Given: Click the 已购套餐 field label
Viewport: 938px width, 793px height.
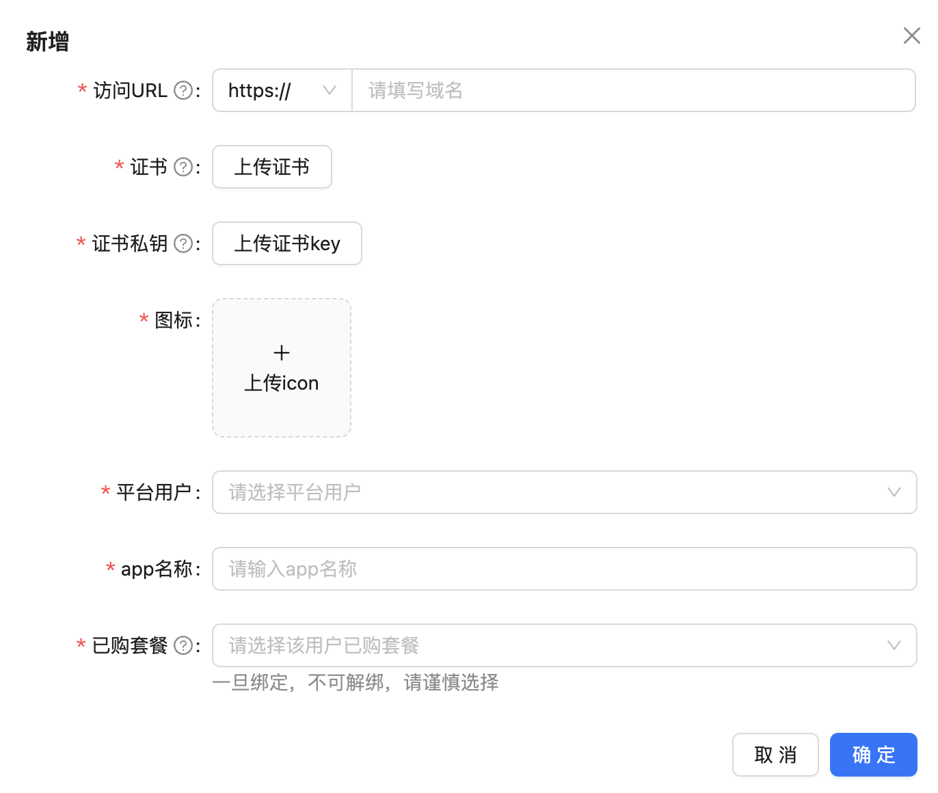Looking at the screenshot, I should 130,645.
